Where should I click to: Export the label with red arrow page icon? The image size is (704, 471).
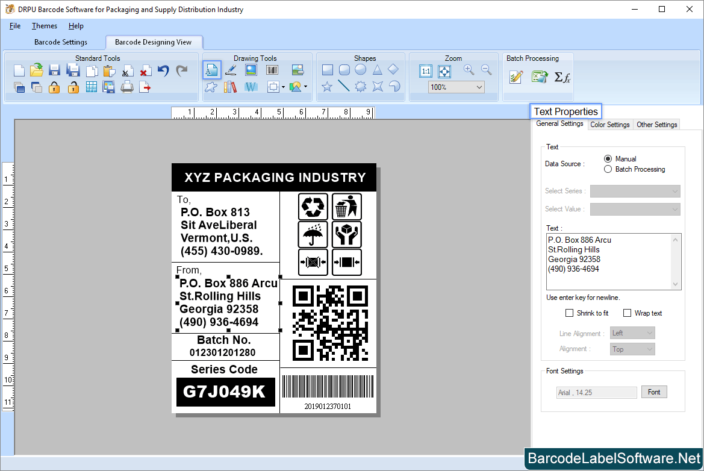coord(145,87)
